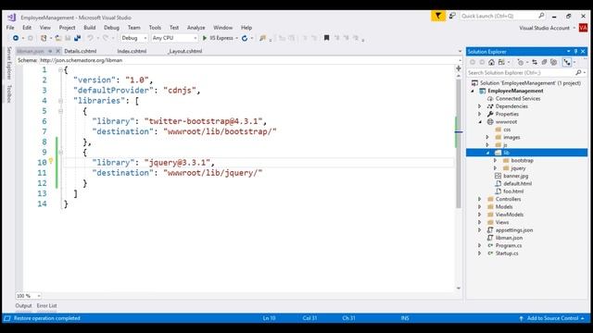This screenshot has height=333, width=593.
Task: Open the Toolbox side tab
Action: pyautogui.click(x=9, y=94)
